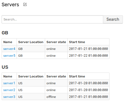Open the server3 link

coord(9,97)
